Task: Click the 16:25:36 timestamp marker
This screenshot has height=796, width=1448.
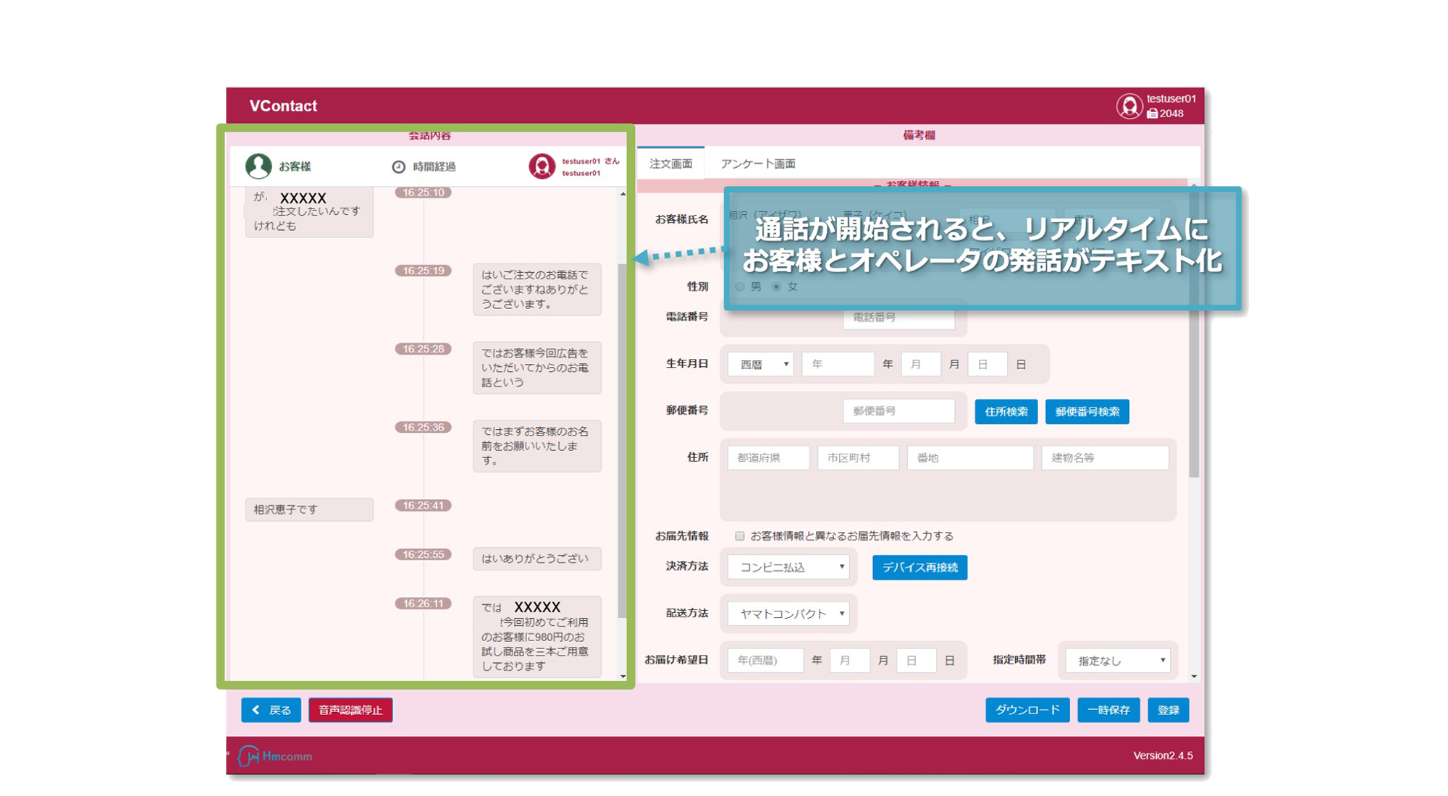Action: coord(423,427)
